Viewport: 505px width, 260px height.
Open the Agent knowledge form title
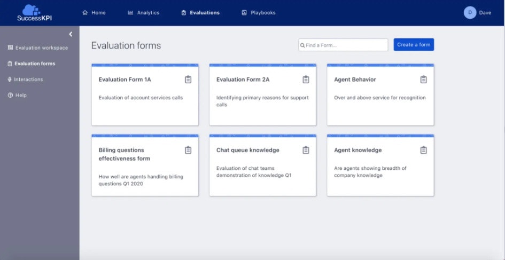point(358,150)
